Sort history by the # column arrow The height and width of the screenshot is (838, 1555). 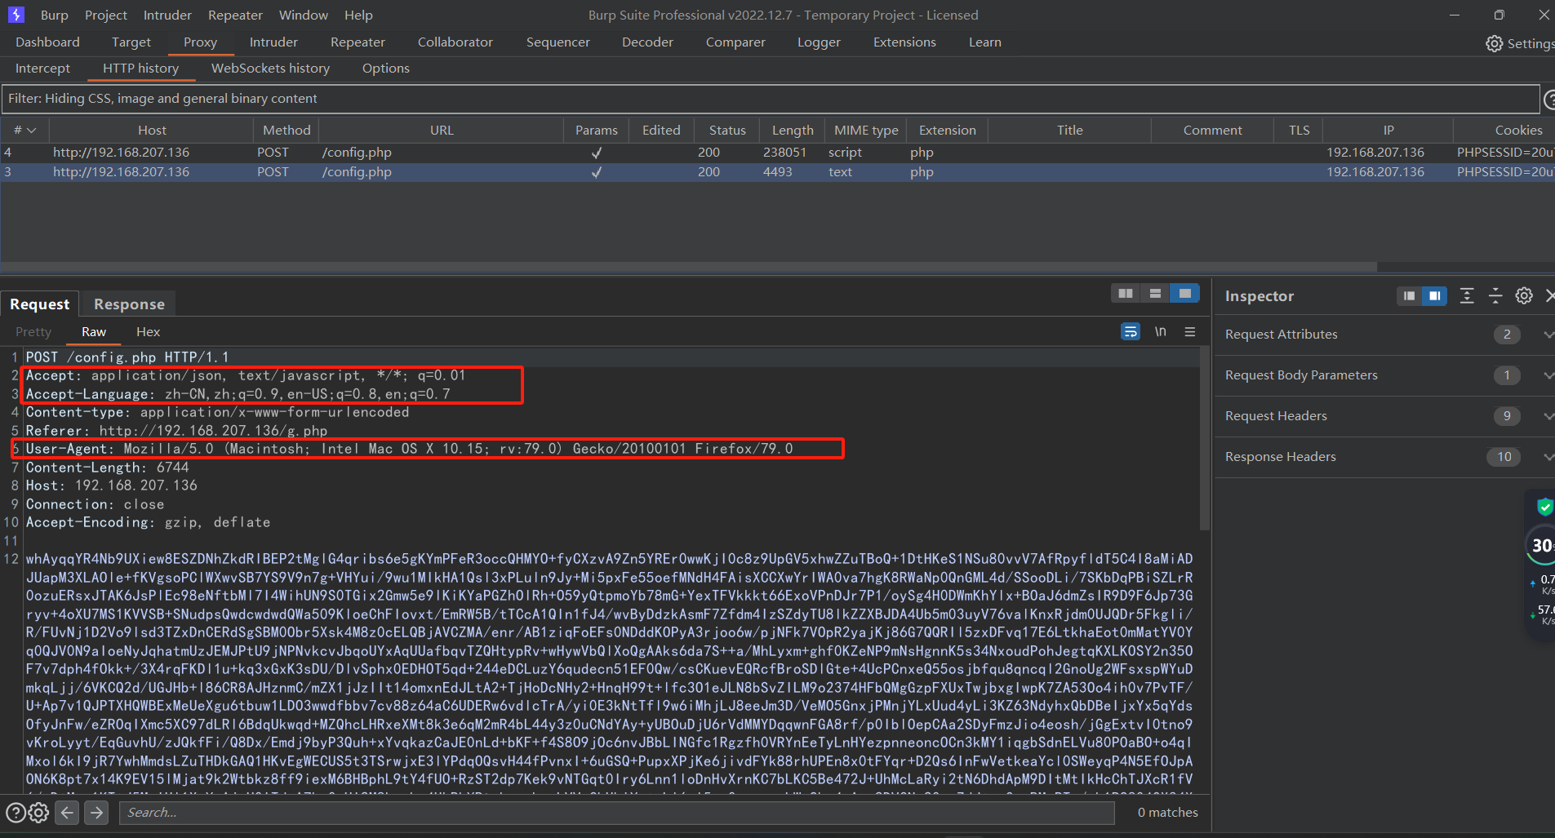(x=32, y=131)
